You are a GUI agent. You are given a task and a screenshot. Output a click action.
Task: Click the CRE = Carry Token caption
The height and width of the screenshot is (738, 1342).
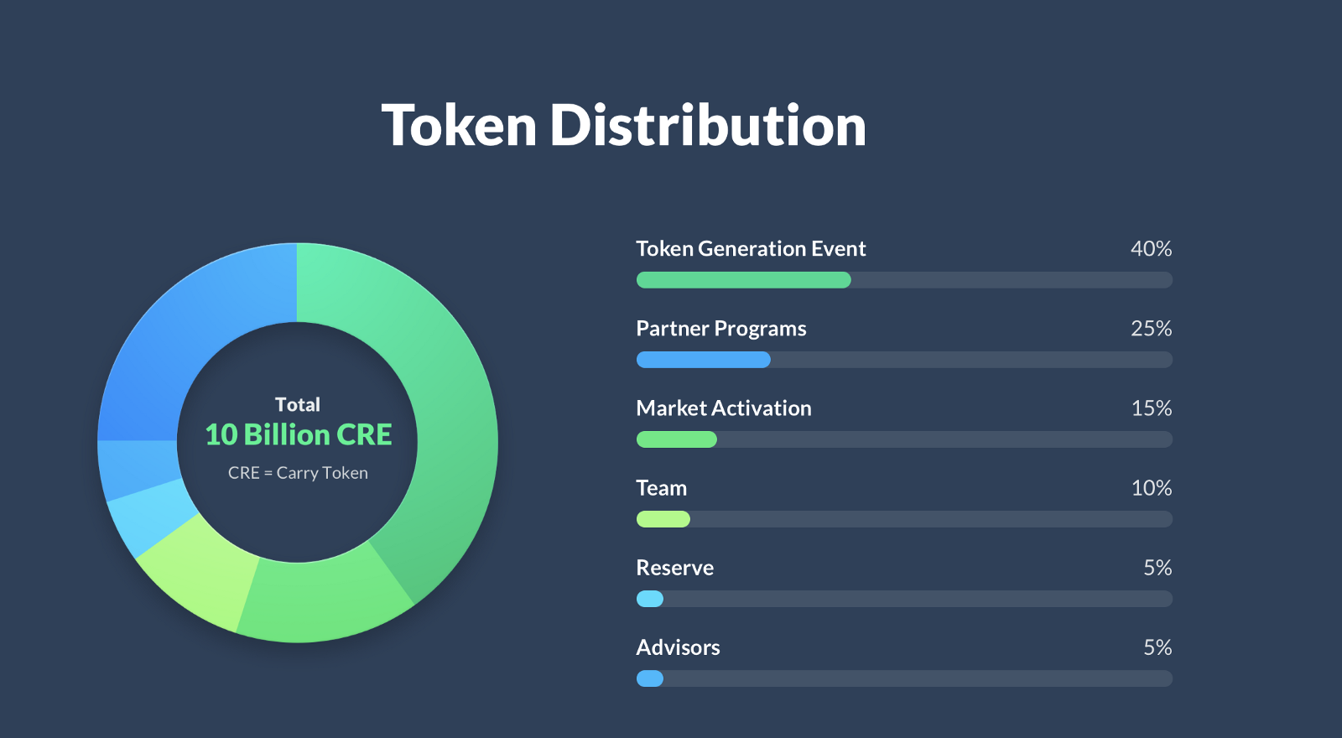(298, 473)
